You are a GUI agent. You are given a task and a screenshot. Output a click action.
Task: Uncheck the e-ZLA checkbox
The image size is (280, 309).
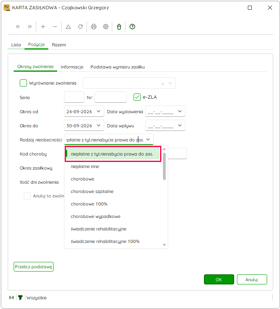point(137,97)
